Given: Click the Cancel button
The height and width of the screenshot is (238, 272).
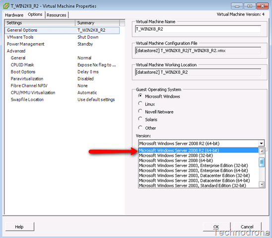Looking at the screenshot, I should 247,227.
